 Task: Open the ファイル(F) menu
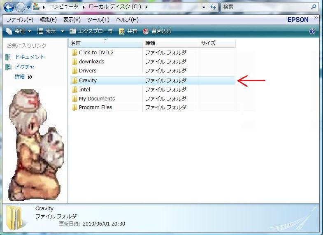(x=20, y=20)
